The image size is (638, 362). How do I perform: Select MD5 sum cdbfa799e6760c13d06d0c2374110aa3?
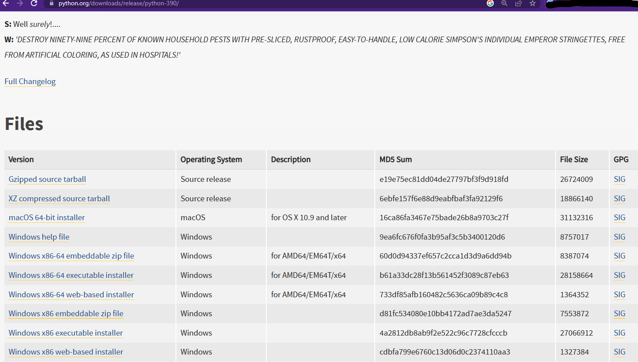click(x=445, y=352)
